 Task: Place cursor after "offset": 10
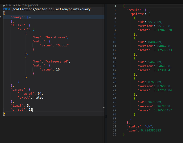click(x=33, y=110)
